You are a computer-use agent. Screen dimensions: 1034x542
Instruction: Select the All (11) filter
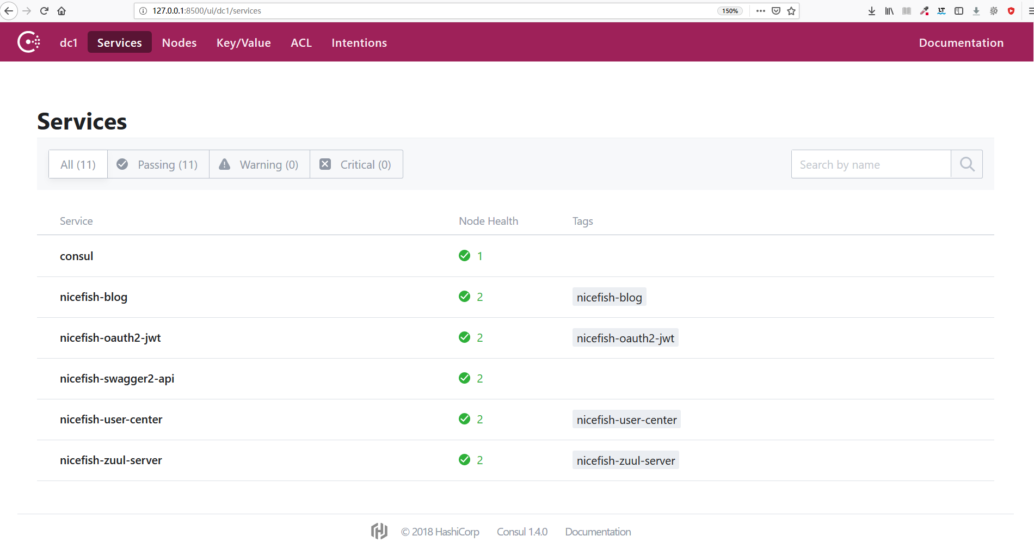click(78, 164)
